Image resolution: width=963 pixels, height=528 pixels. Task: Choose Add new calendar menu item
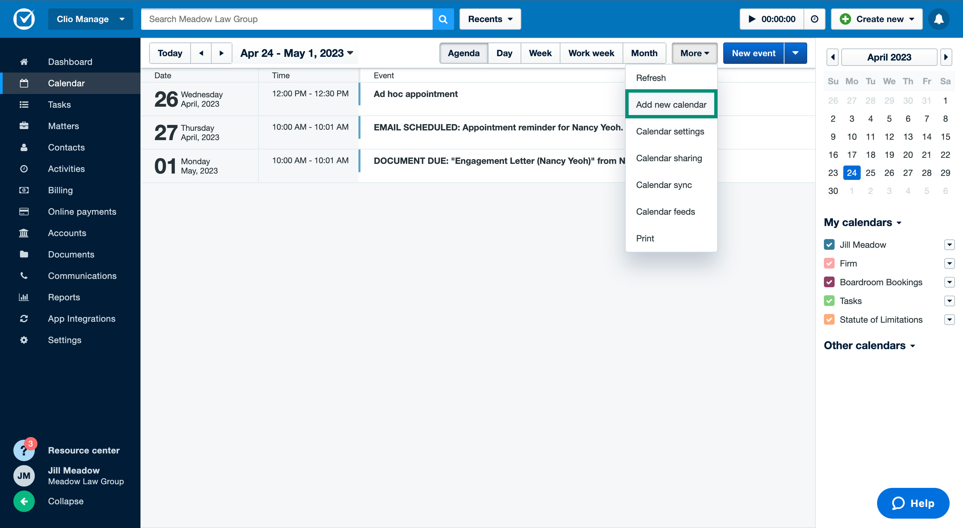(671, 104)
